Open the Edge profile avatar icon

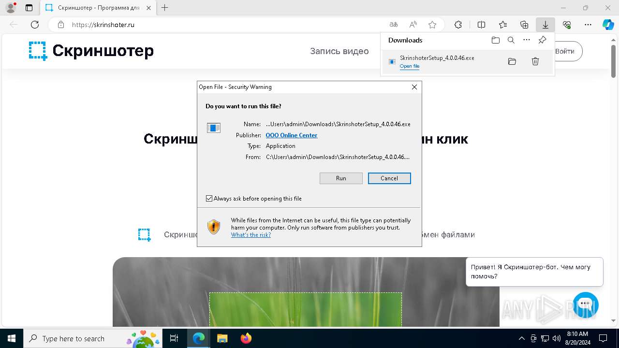click(x=10, y=8)
